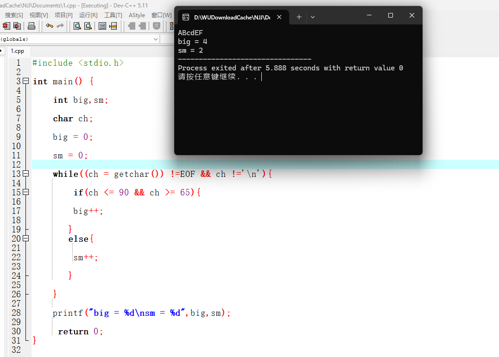
Task: Click the '#include <stdio.h>' line
Action: [x=78, y=63]
